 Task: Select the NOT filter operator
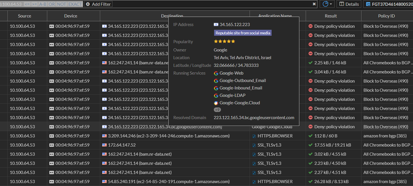pyautogui.click(x=62, y=4)
